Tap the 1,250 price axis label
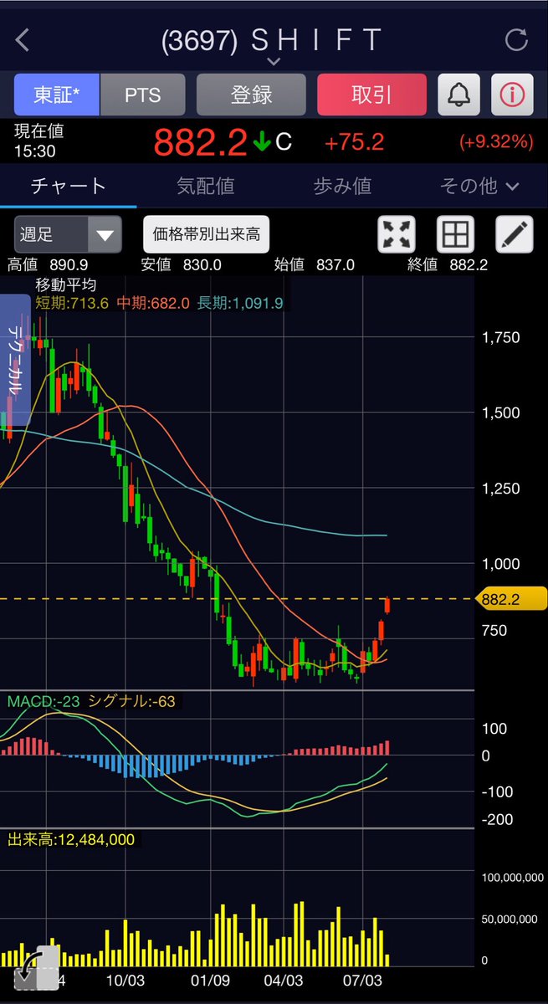Image resolution: width=548 pixels, height=1004 pixels. [501, 489]
